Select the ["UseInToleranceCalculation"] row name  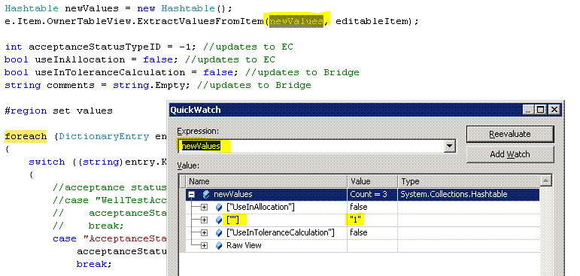pyautogui.click(x=281, y=232)
